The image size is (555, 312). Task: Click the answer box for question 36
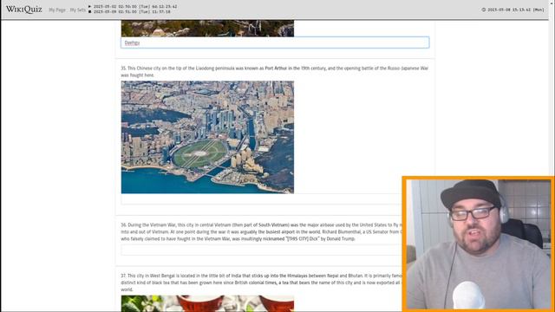click(262, 250)
